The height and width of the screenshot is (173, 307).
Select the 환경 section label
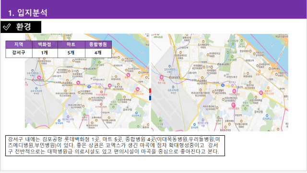[x=24, y=27]
